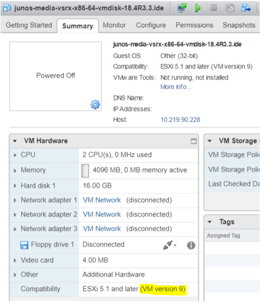This screenshot has height=303, width=260.
Task: Minimize the VM Hardware panel box icon
Action: coord(194,141)
